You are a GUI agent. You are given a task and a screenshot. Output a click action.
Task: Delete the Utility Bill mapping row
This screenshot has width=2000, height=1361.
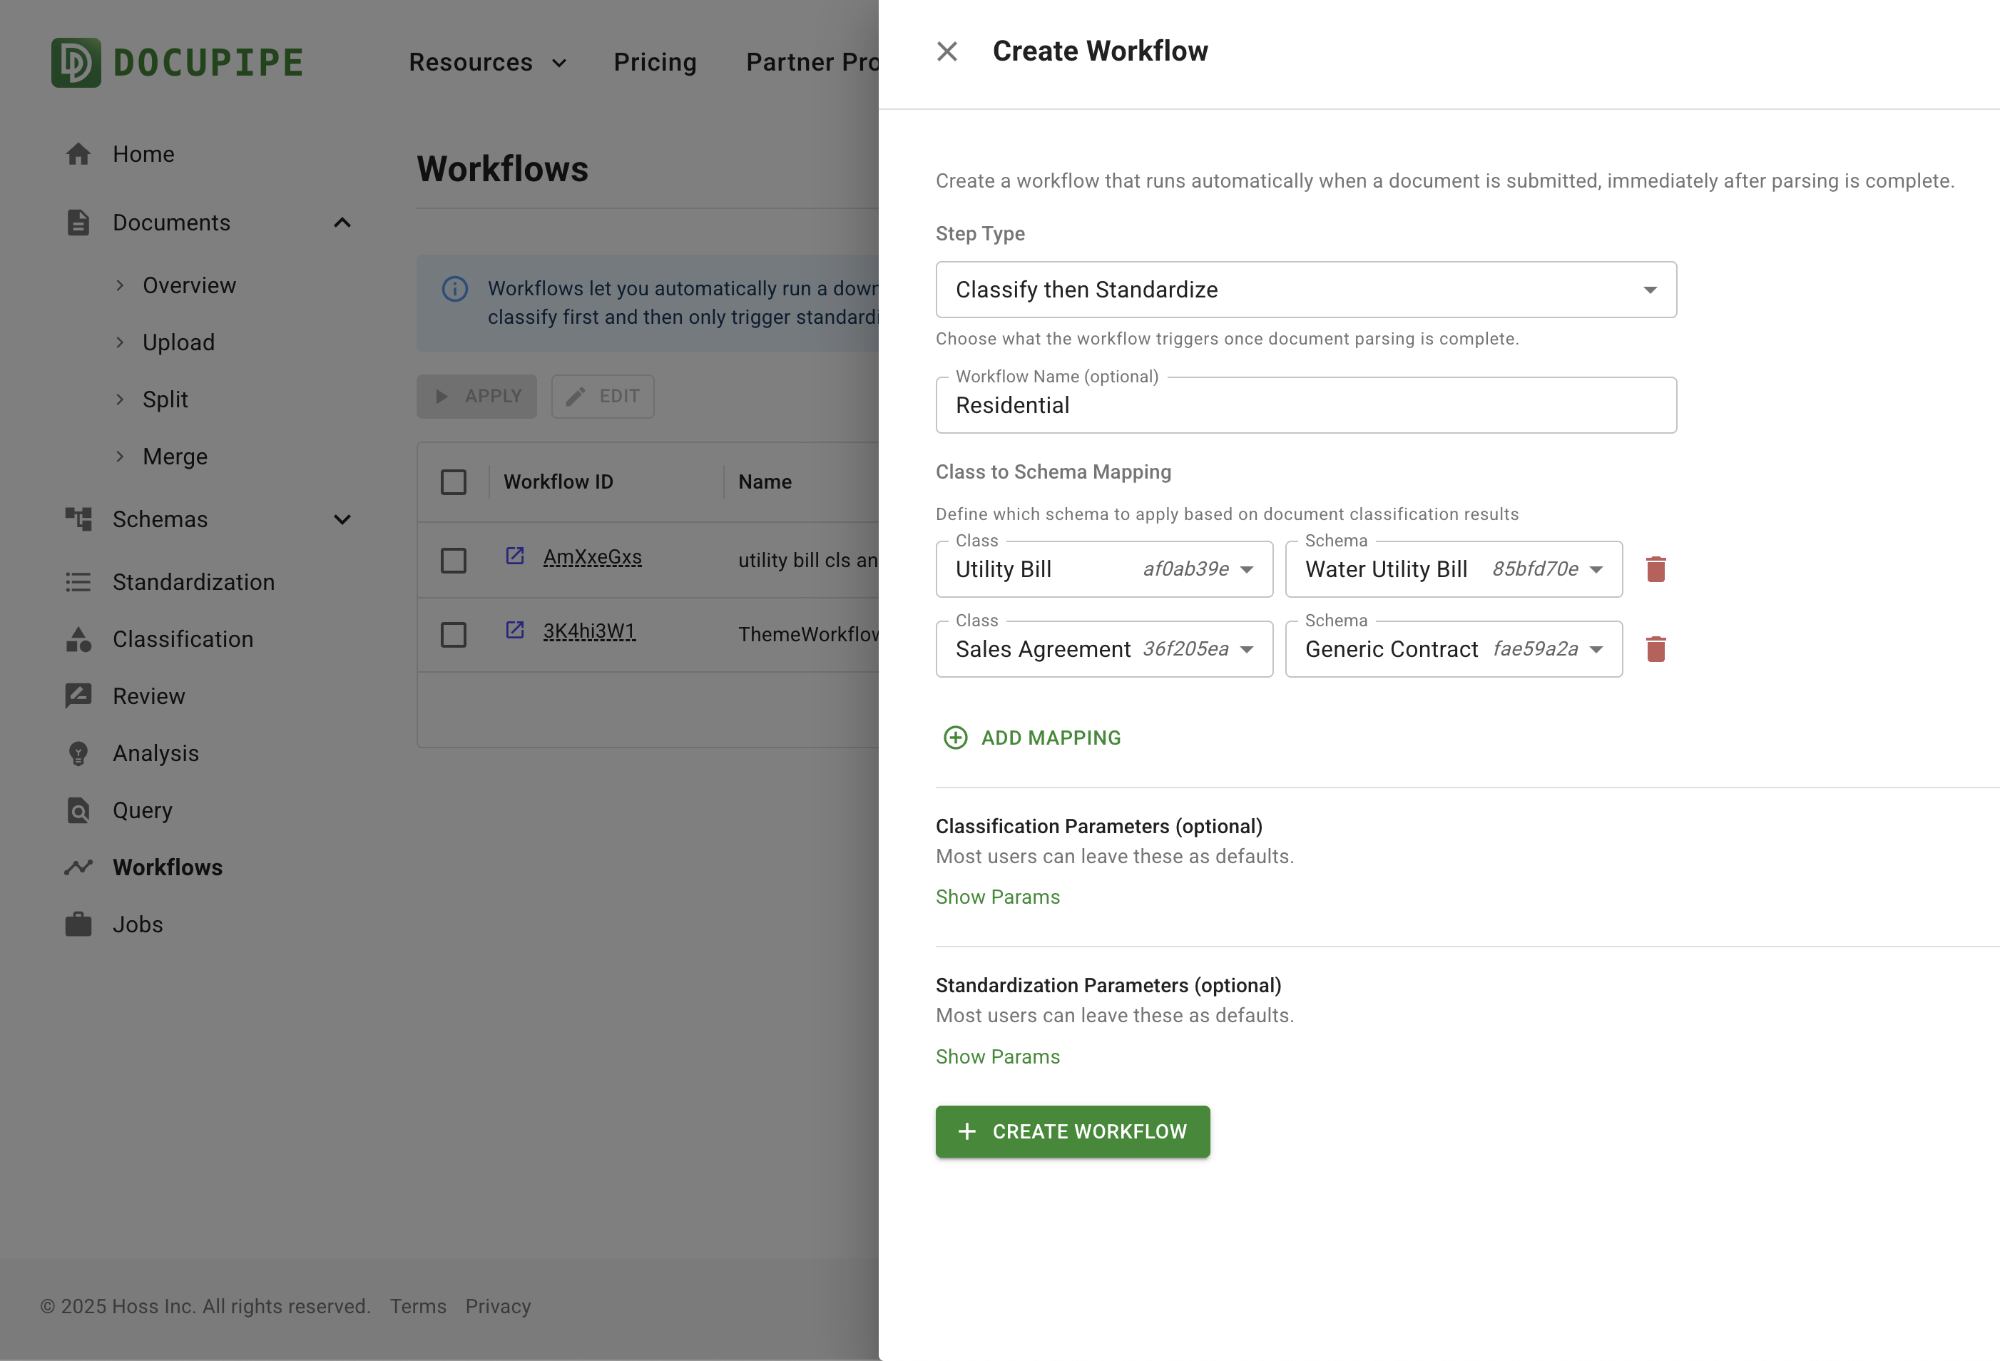1657,569
